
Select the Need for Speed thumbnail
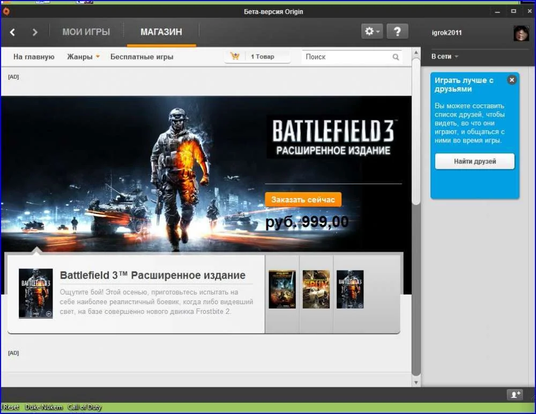tap(316, 289)
